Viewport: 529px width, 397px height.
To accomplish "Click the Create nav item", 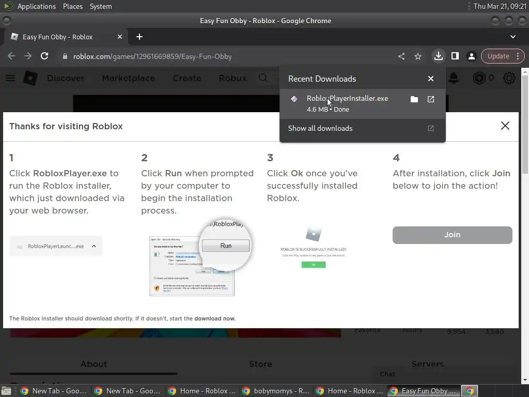I will 187,78.
